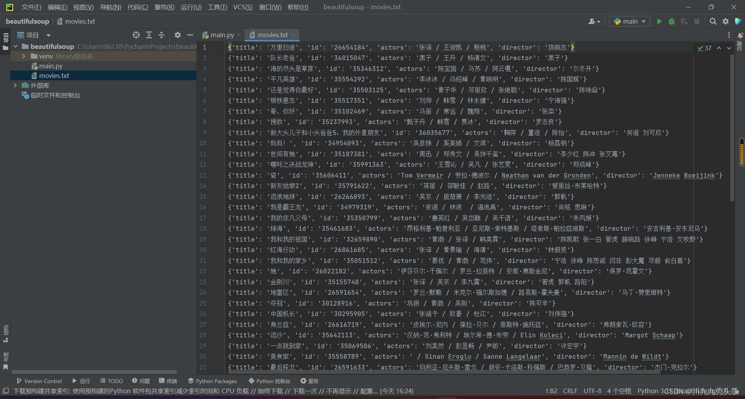Viewport: 745px width, 399px height.
Task: Open 代码(C) menu
Action: (x=138, y=7)
